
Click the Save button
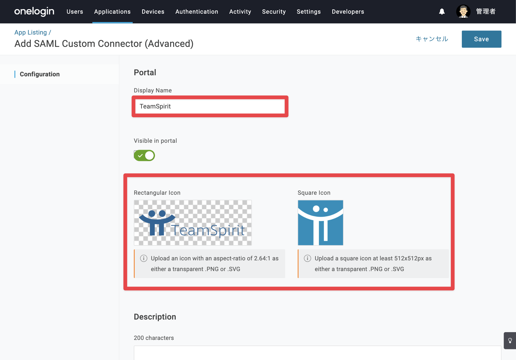tap(481, 39)
